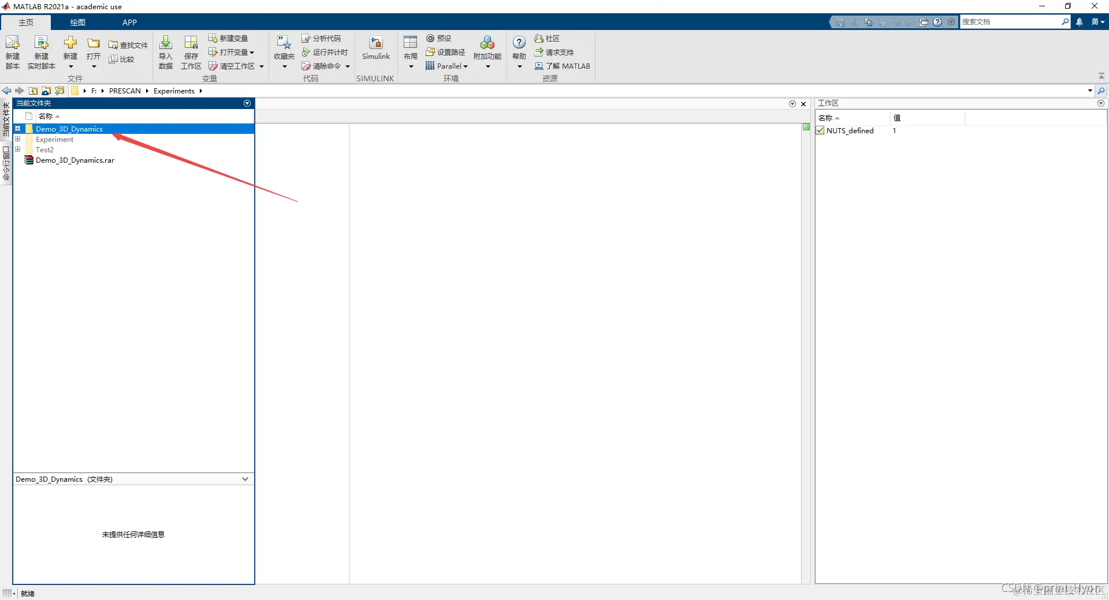1109x600 pixels.
Task: Click the 打开 open-folder icon
Action: click(x=94, y=43)
